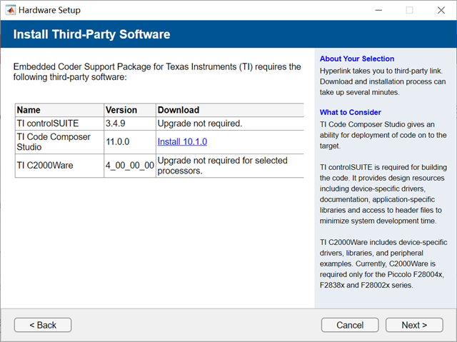This screenshot has width=457, height=342.
Task: Select the TI Code Composer Studio cell
Action: (50, 141)
